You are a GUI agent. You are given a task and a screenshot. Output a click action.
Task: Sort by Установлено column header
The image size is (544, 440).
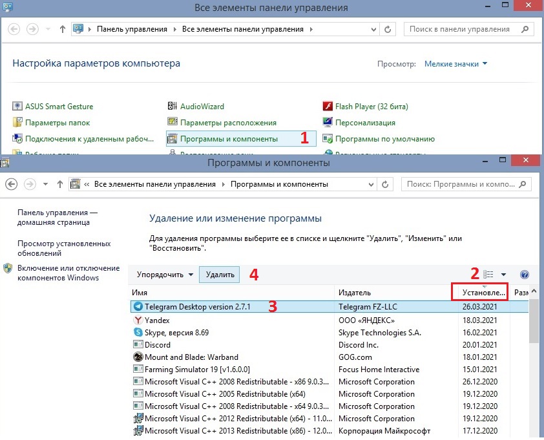484,293
